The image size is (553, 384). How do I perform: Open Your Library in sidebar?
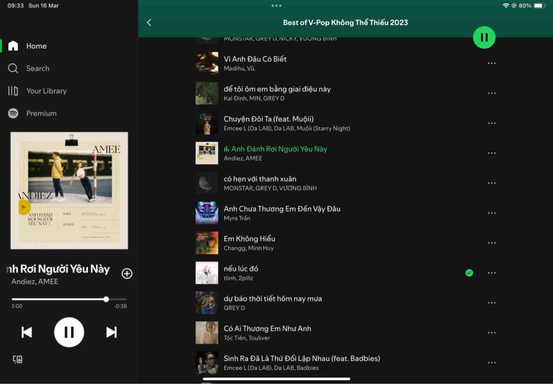coord(46,91)
